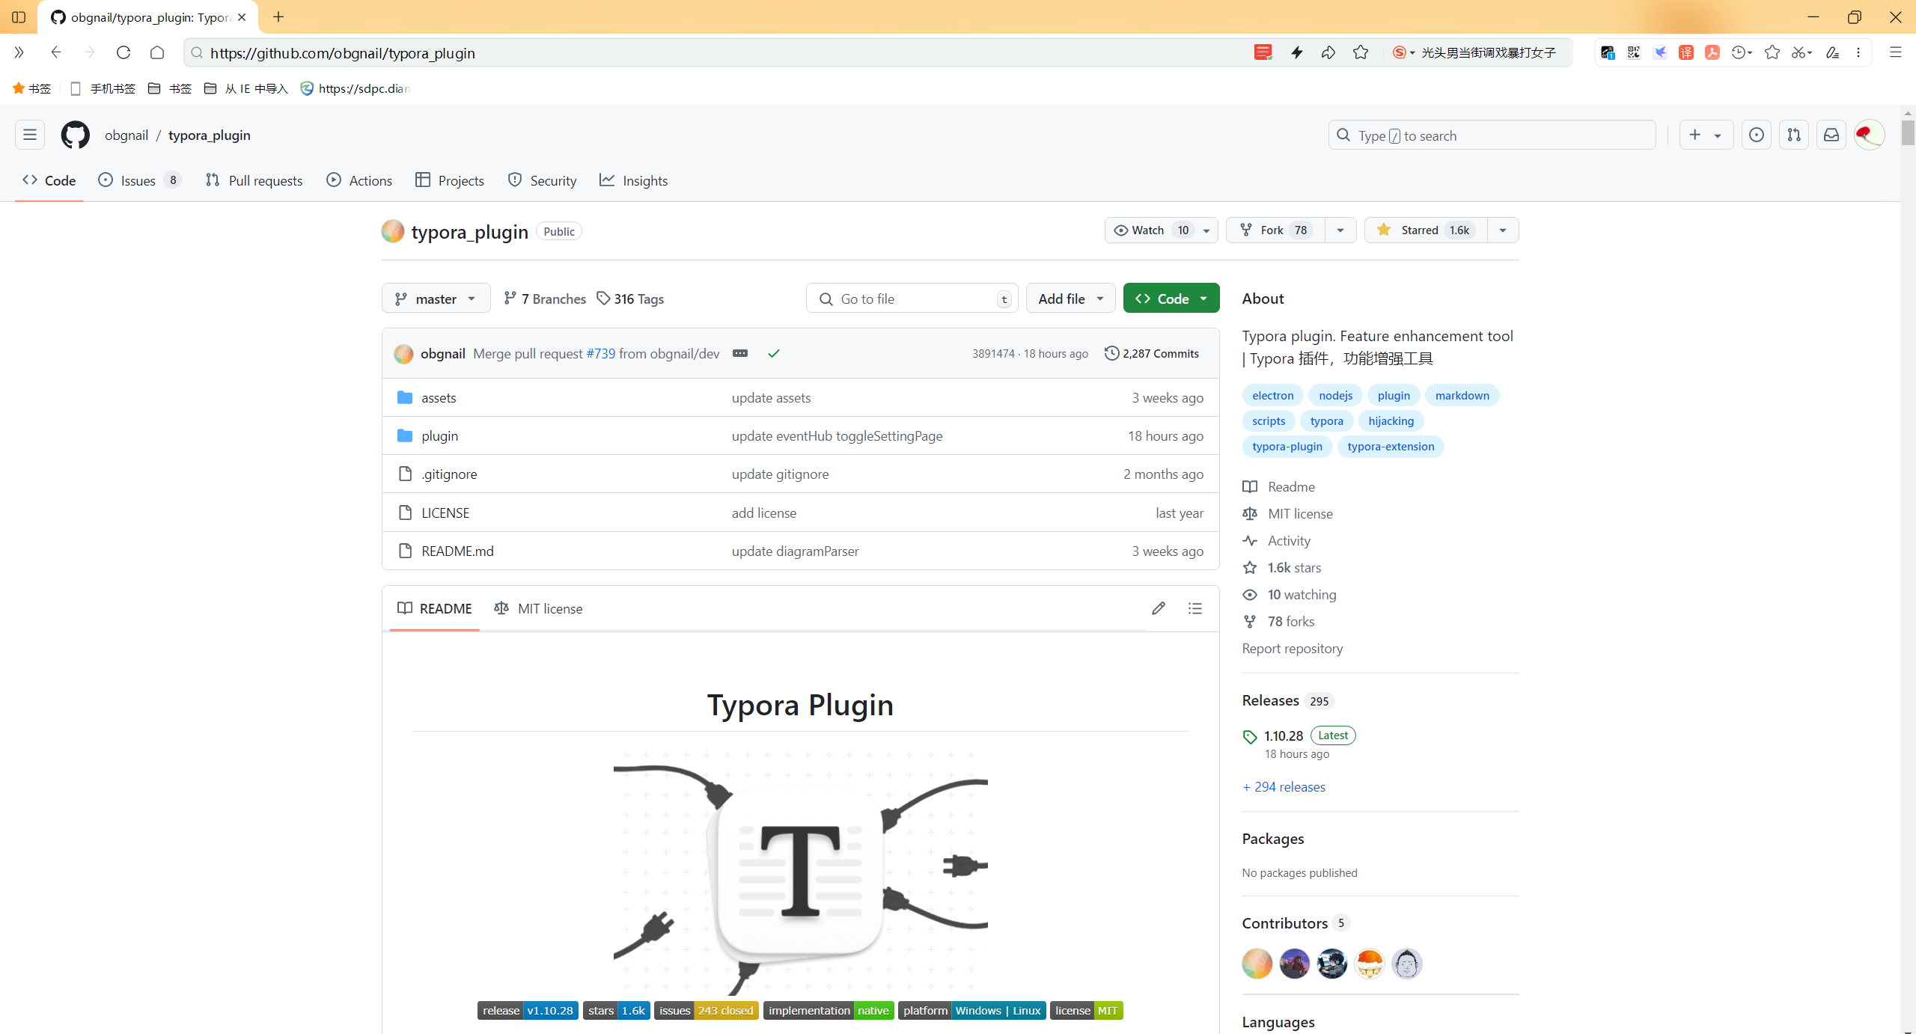
Task: Open search engine selector dropdown in browser
Action: pos(1403,52)
